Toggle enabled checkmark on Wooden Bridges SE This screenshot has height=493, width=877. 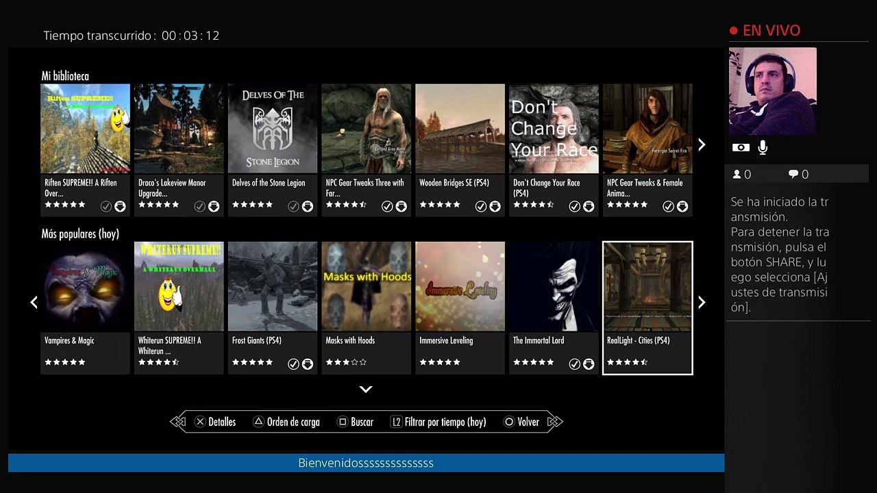point(481,206)
